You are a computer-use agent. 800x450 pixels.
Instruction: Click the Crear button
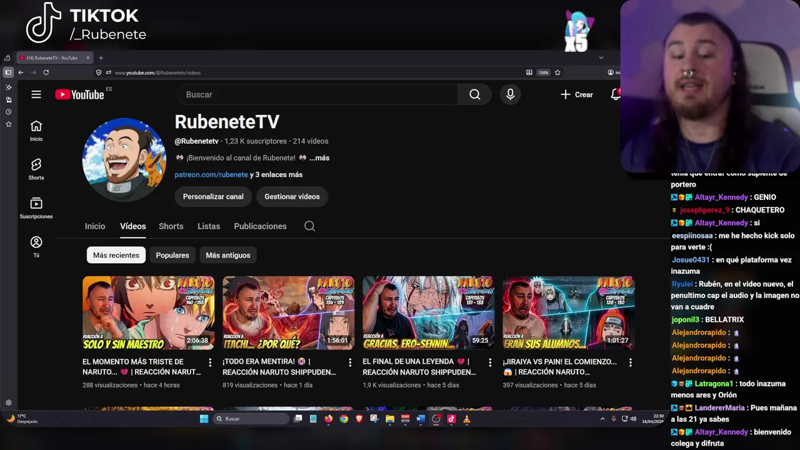[x=576, y=94]
